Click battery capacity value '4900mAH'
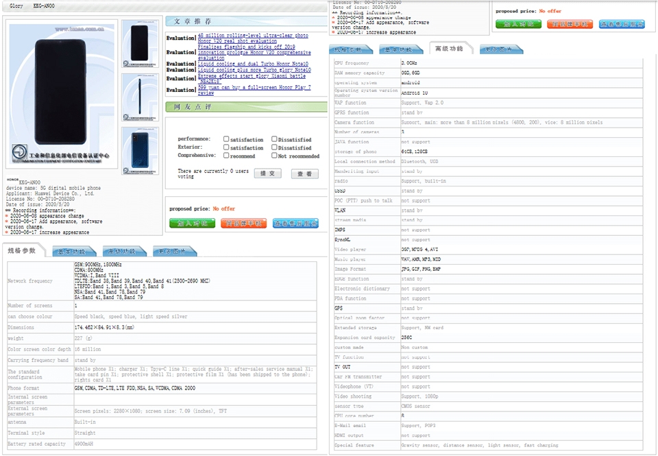Screen dimensions: 658x456 pos(84,444)
